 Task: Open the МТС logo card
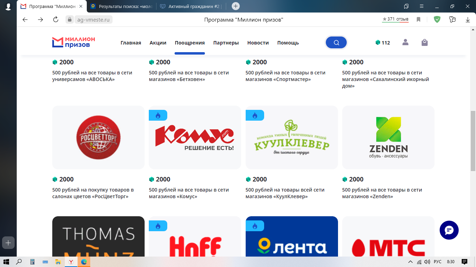388,236
